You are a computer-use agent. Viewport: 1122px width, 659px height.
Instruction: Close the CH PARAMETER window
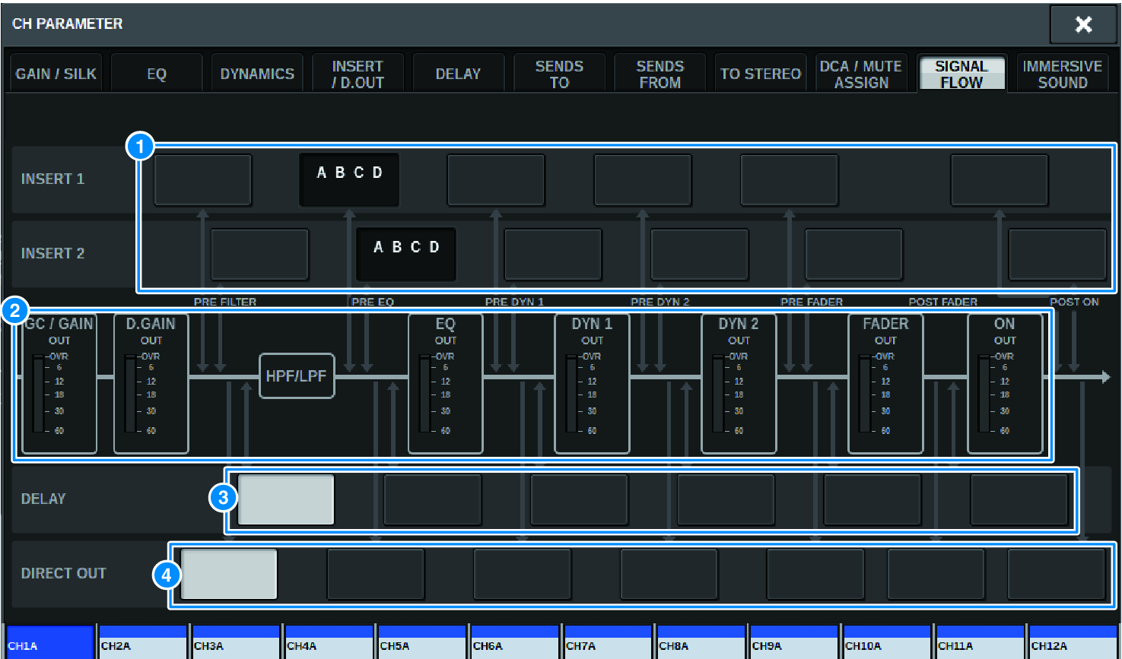1083,24
